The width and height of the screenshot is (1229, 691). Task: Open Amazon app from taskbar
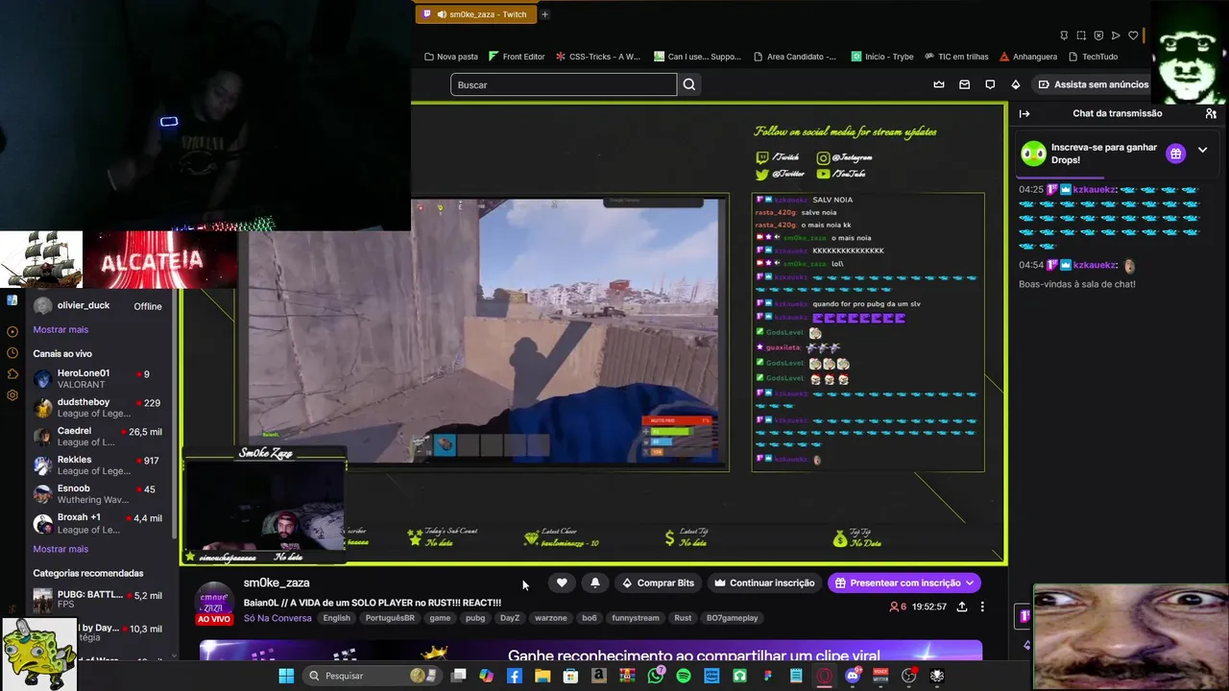pyautogui.click(x=599, y=676)
